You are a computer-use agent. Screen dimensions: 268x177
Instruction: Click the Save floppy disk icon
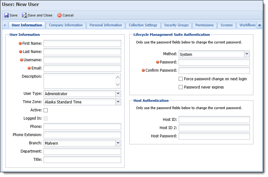point(6,15)
